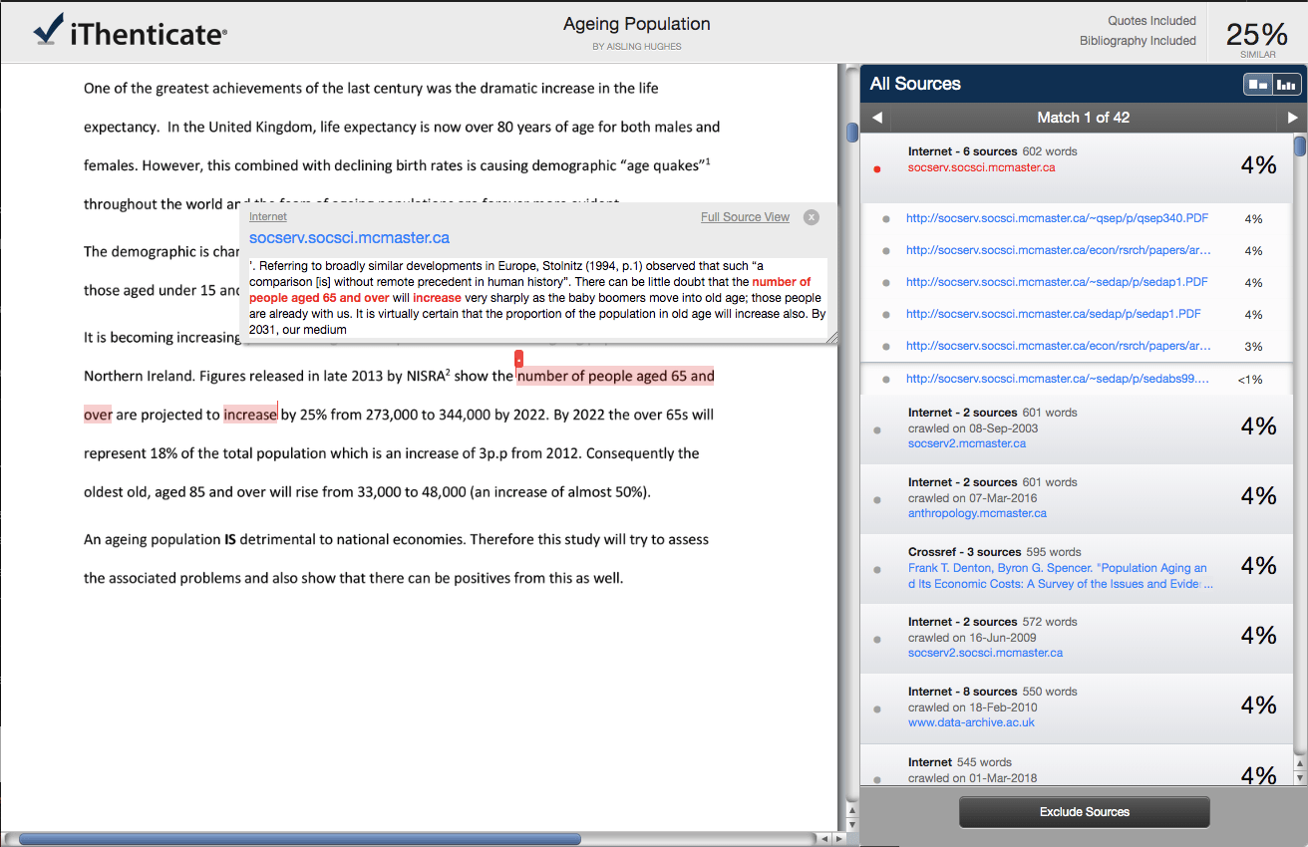This screenshot has width=1308, height=847.
Task: Switch to match overview view icon
Action: pyautogui.click(x=1257, y=85)
